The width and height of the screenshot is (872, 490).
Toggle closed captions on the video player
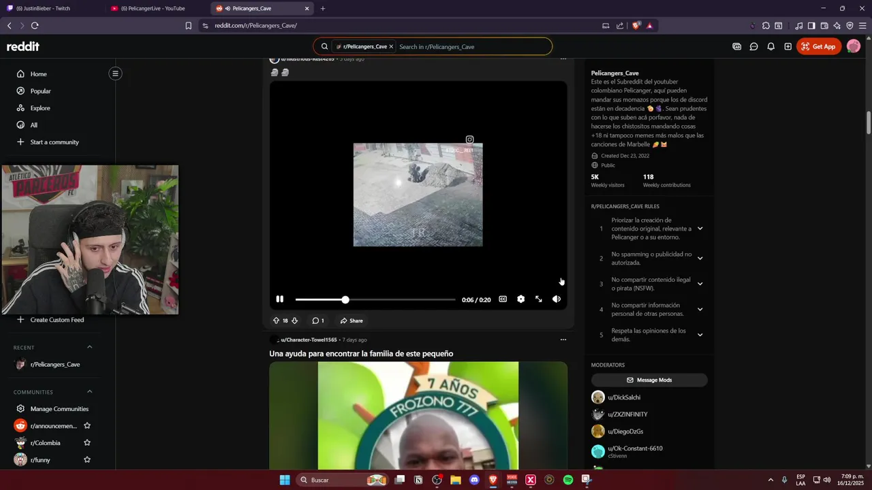[x=503, y=299]
